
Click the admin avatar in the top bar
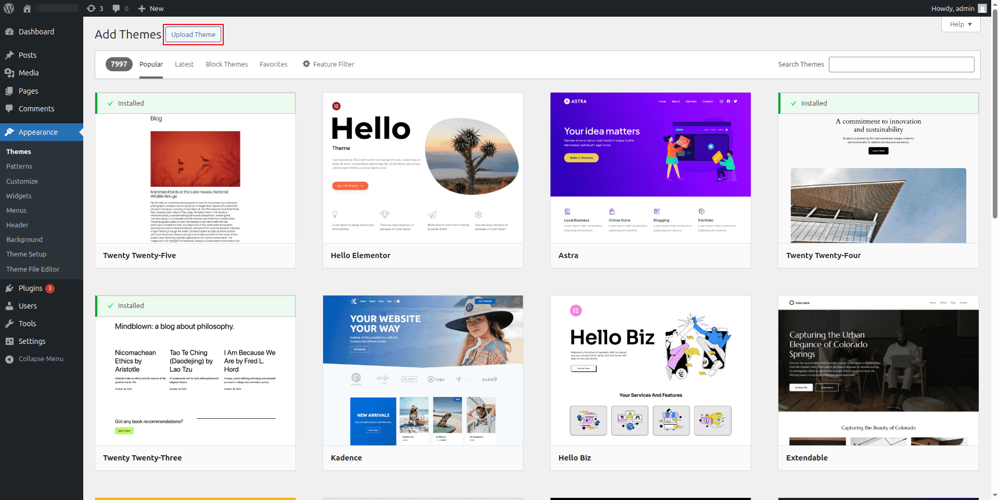[x=982, y=8]
